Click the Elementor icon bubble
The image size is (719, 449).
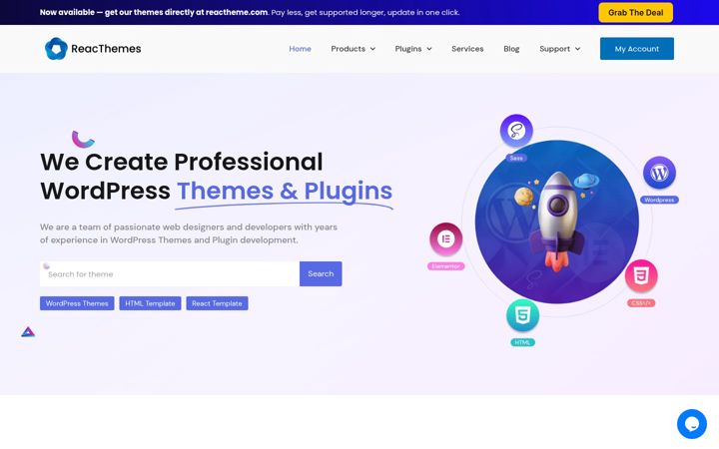tap(445, 239)
